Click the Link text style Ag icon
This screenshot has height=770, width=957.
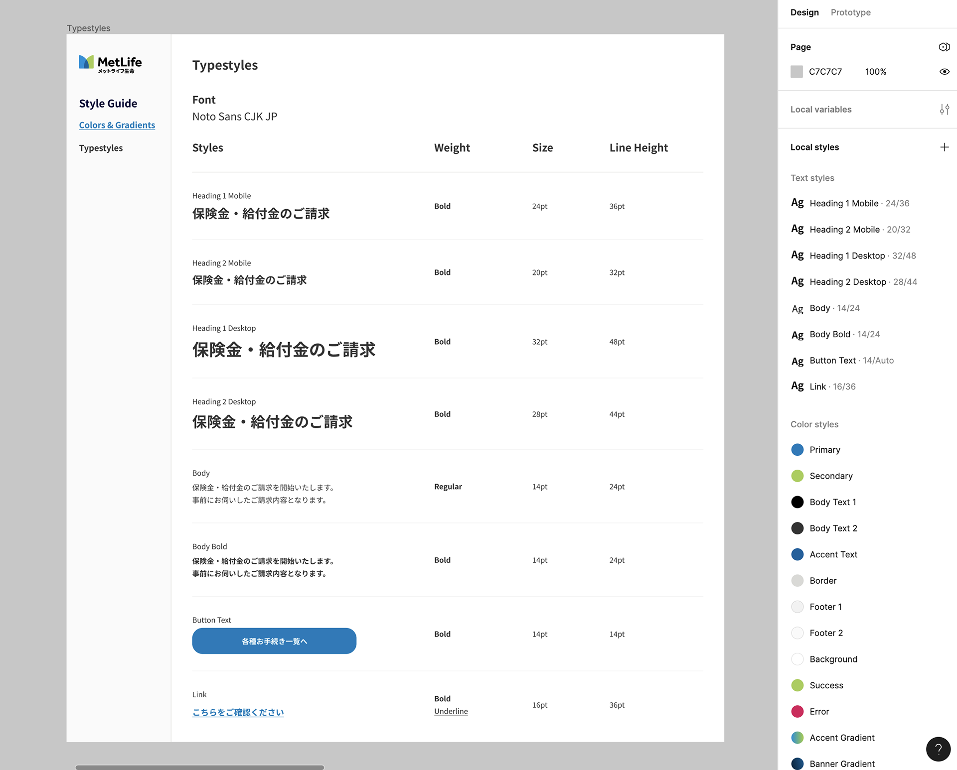[797, 386]
